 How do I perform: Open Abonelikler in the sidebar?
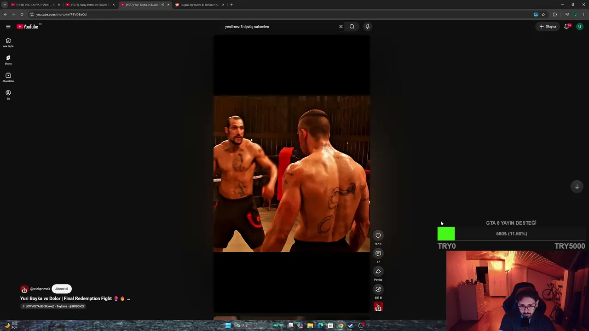pyautogui.click(x=8, y=77)
